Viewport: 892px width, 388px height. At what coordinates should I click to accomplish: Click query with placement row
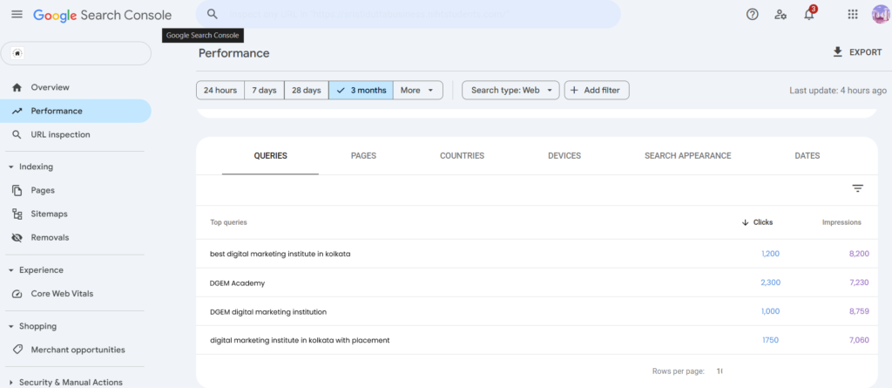pyautogui.click(x=537, y=340)
